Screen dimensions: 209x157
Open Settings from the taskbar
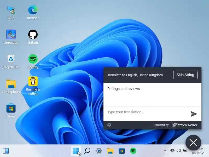coord(99,151)
